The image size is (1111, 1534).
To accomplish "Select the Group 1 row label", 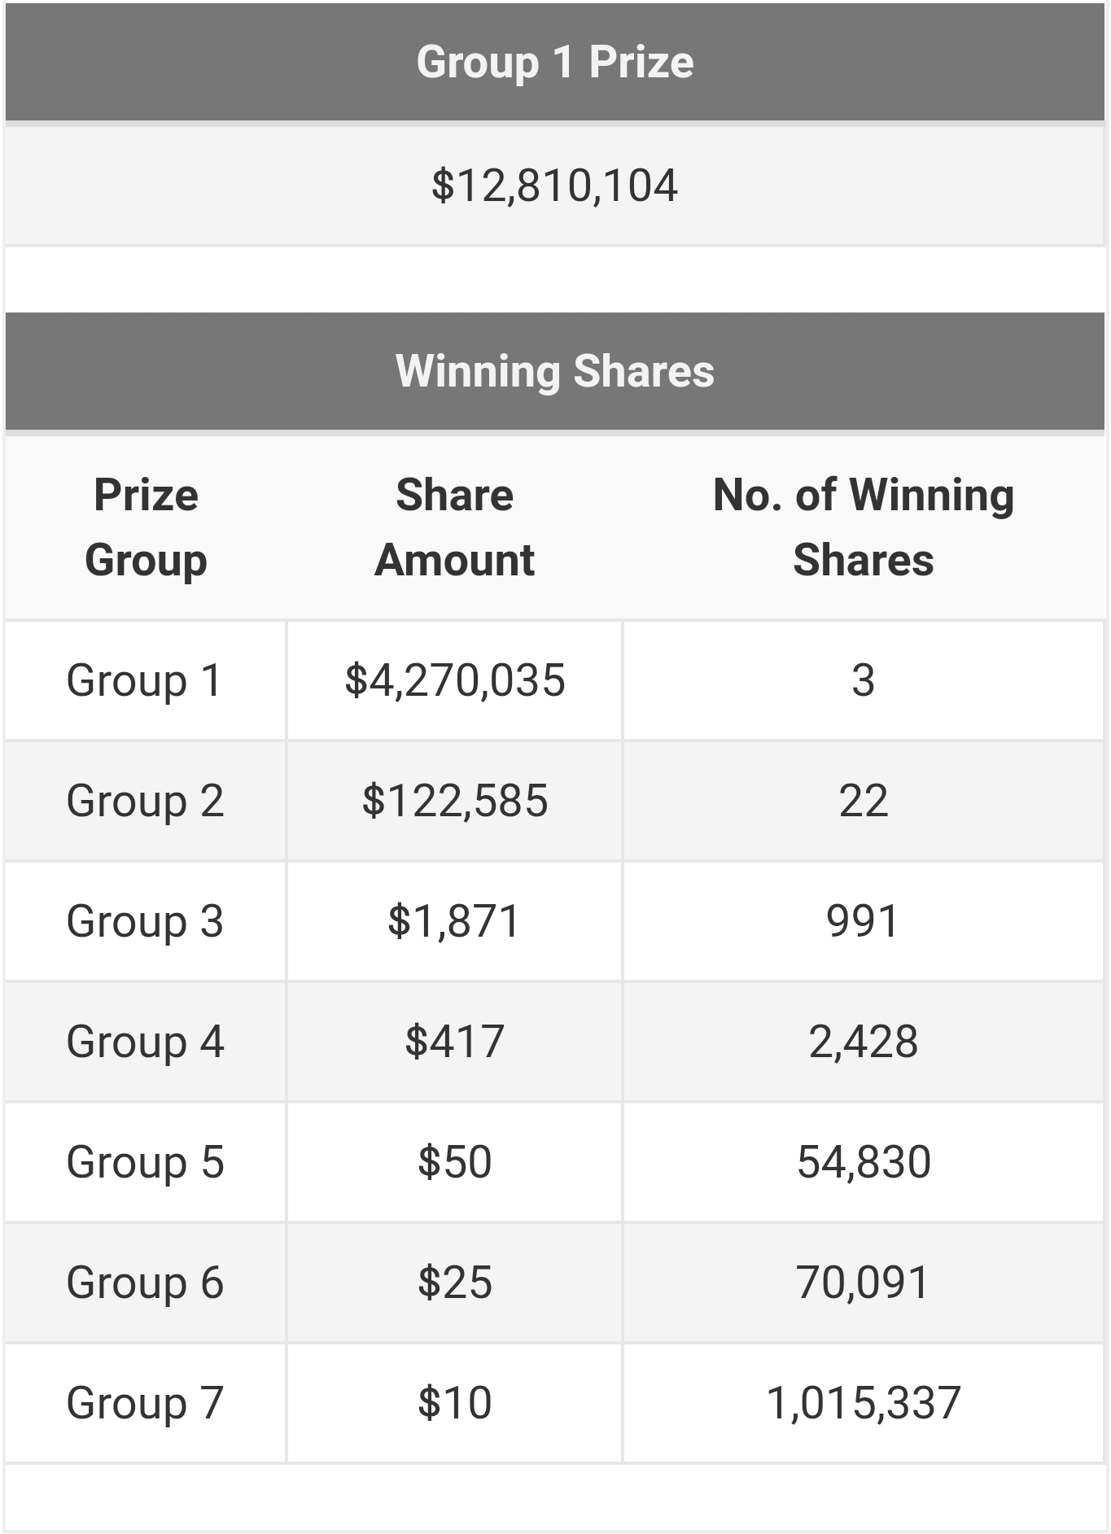I will click(x=144, y=680).
